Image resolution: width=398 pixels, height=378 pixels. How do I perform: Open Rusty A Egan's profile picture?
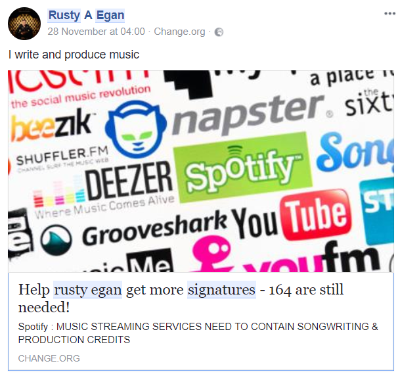[24, 24]
